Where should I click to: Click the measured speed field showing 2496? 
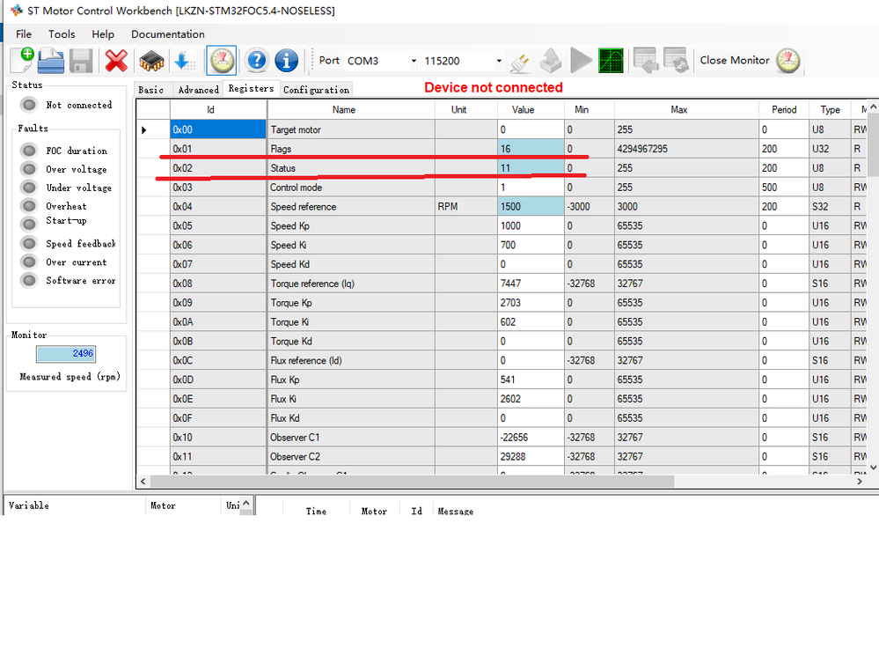(66, 353)
